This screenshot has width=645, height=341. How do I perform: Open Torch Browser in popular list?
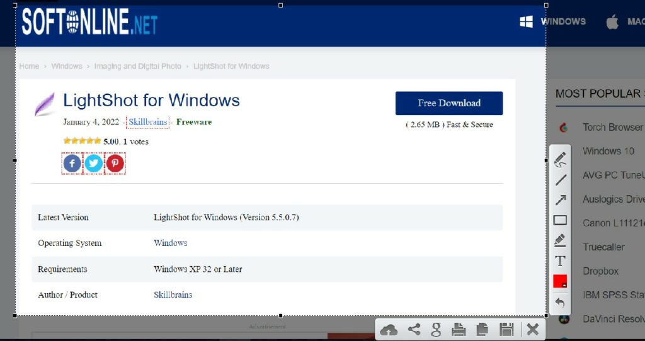[x=613, y=127]
